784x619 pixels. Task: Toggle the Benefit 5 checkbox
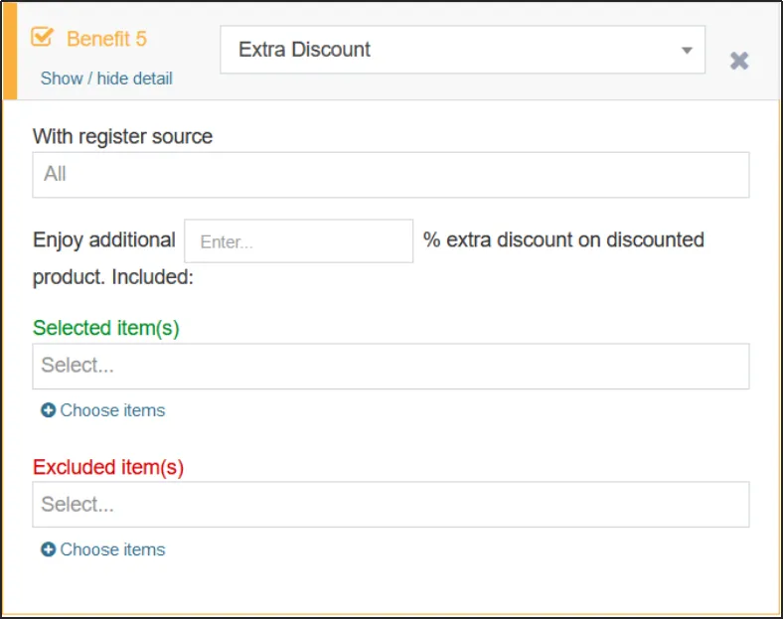[x=42, y=38]
